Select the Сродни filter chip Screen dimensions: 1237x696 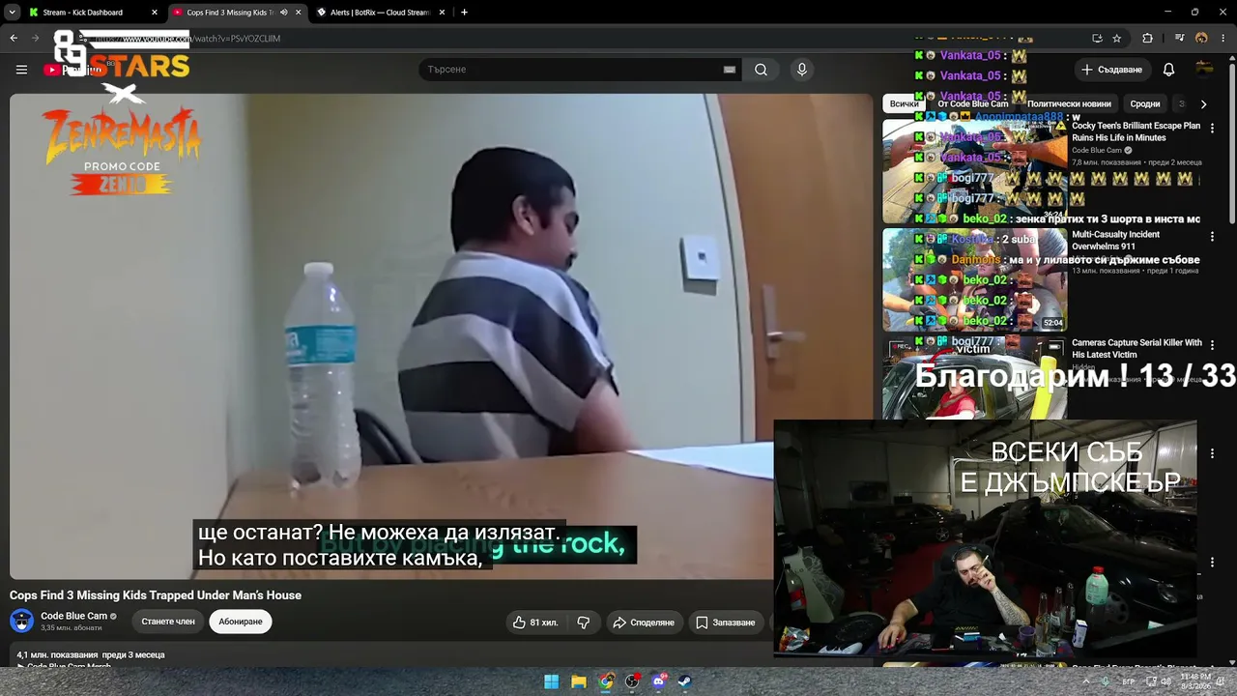[x=1145, y=103]
